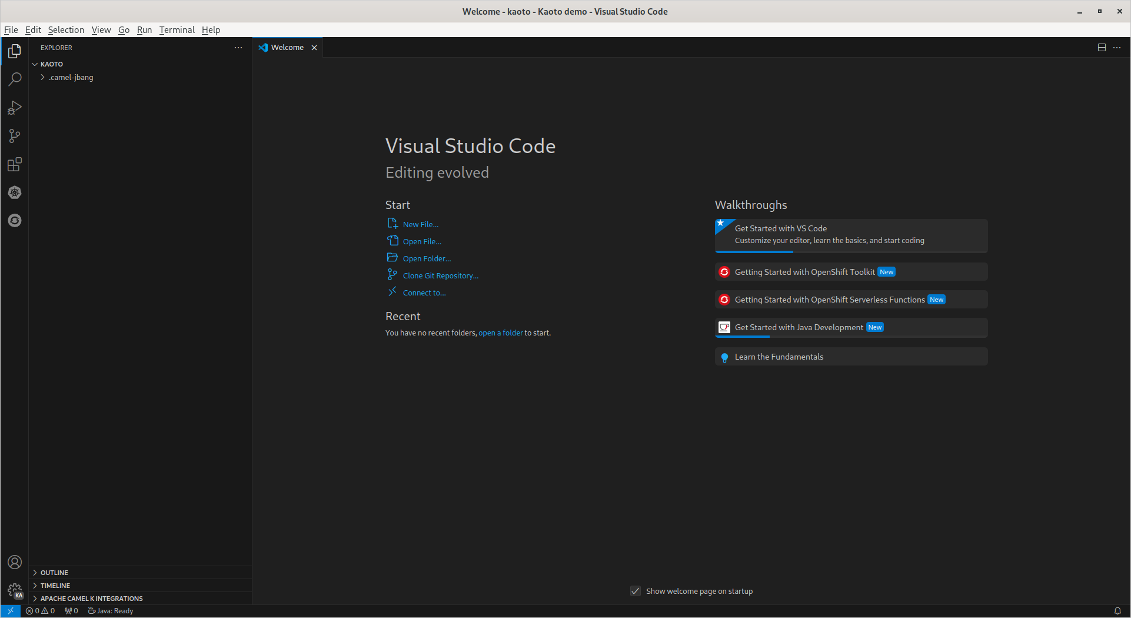Image resolution: width=1131 pixels, height=618 pixels.
Task: Click the Connect to... link
Action: click(424, 293)
